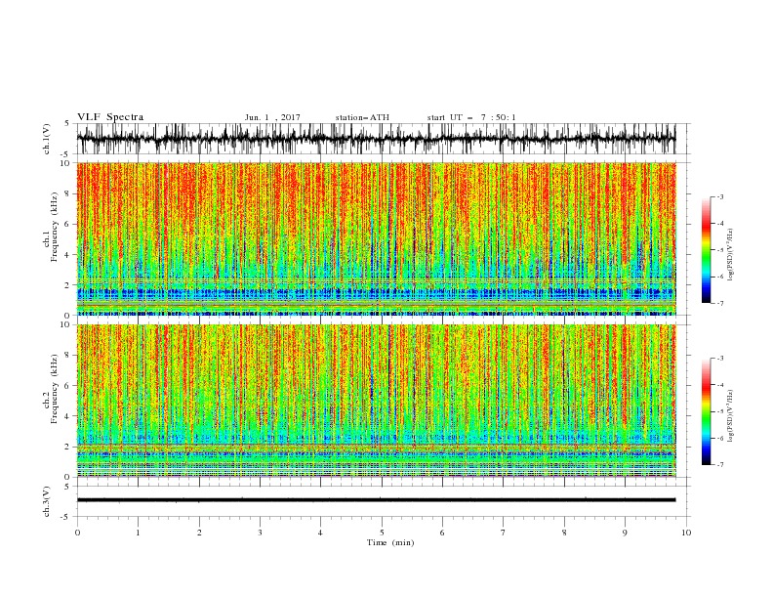Click the ch.1 spectrogram color bar
The width and height of the screenshot is (773, 598).
pos(706,250)
